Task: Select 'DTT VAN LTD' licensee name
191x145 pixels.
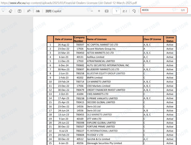Action: [x=94, y=119]
